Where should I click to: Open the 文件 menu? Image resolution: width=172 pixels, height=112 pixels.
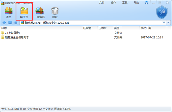click(x=102, y=3)
